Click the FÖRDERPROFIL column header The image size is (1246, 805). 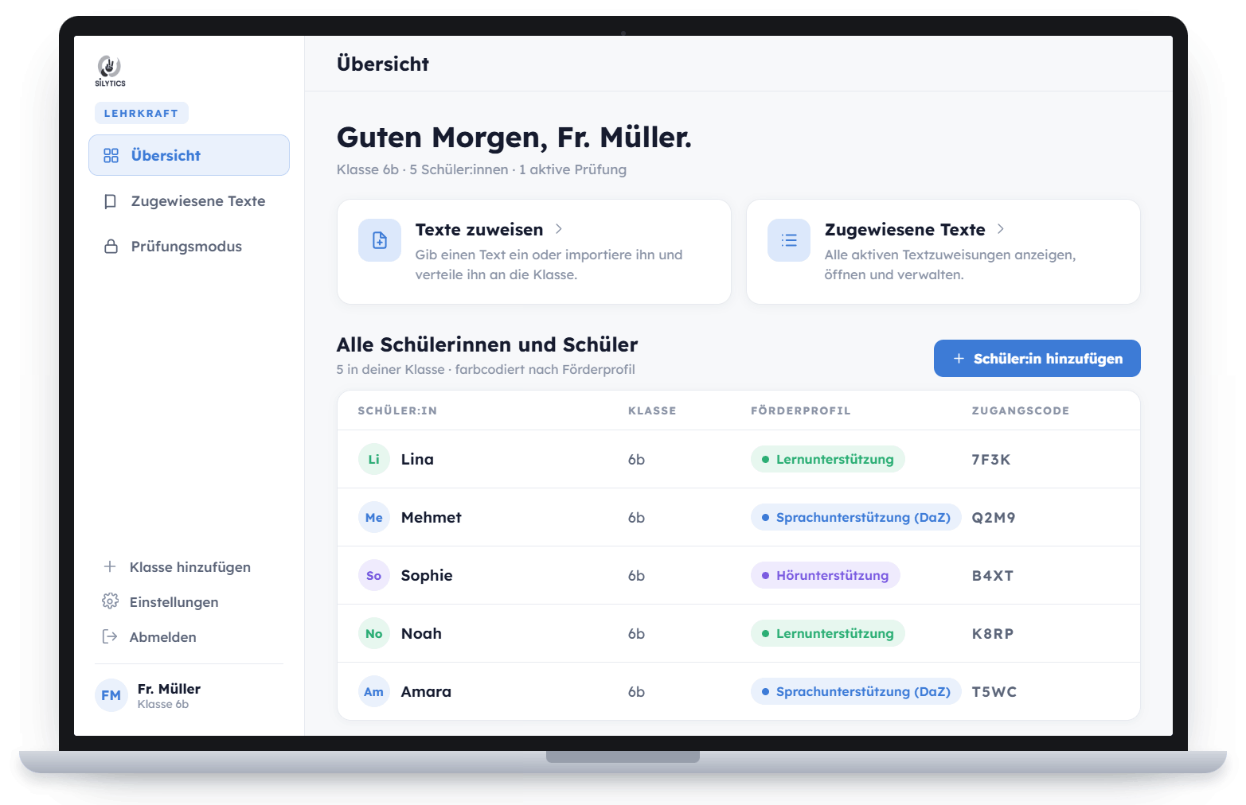pyautogui.click(x=801, y=410)
